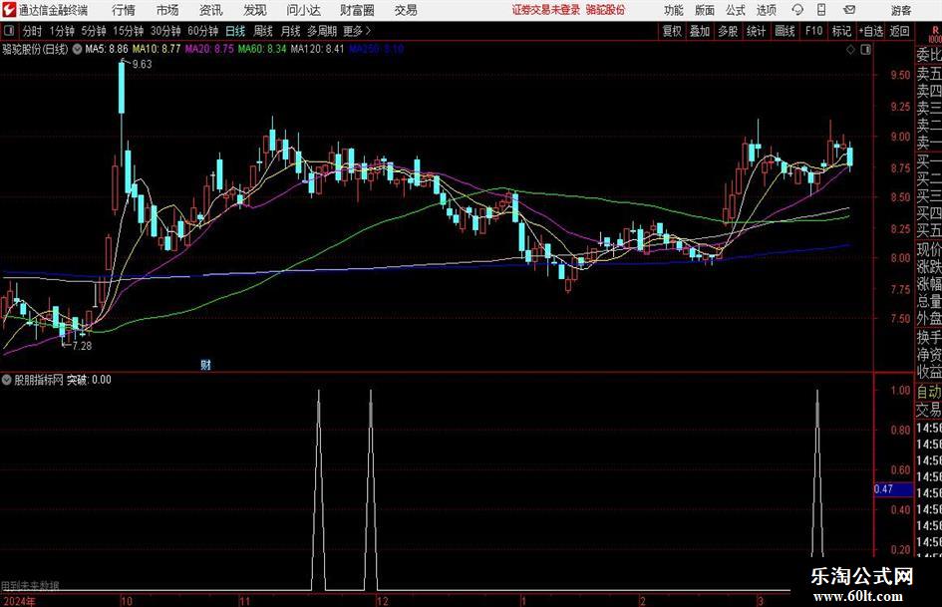The image size is (942, 607).
Task: Click the 统计 statistics button
Action: [757, 31]
